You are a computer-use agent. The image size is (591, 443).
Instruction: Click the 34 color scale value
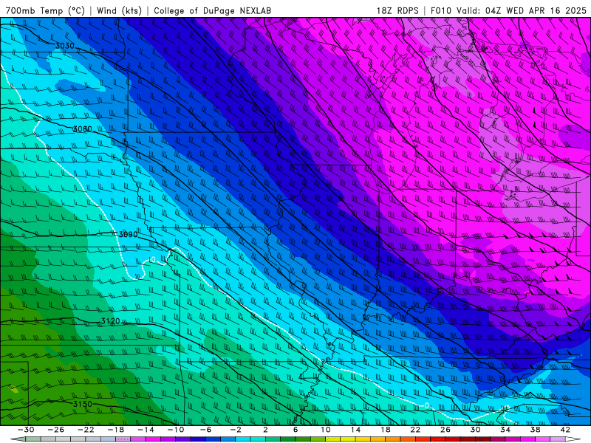point(505,430)
